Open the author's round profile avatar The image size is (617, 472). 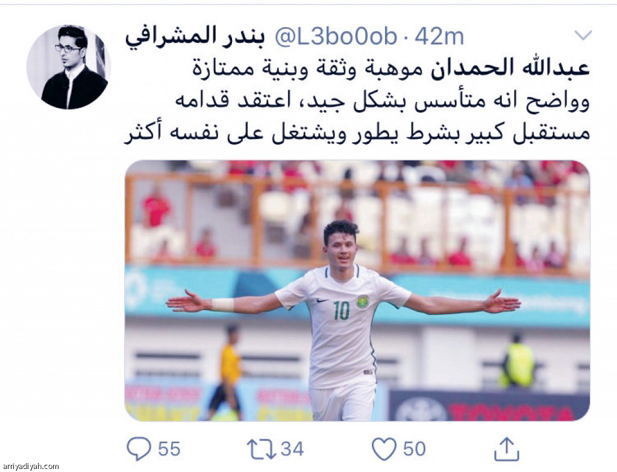click(x=69, y=67)
